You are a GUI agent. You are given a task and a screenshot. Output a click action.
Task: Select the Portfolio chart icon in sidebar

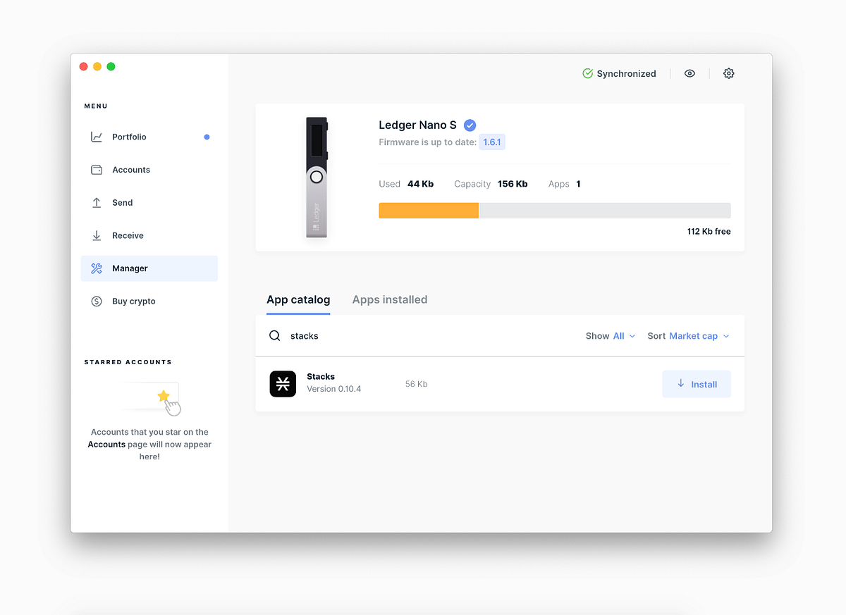pyautogui.click(x=98, y=137)
